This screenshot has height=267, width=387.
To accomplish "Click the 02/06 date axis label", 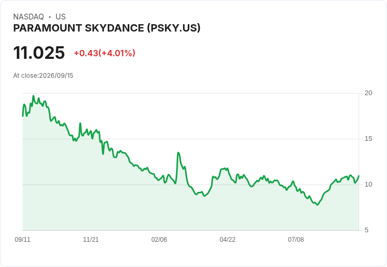I will click(159, 239).
